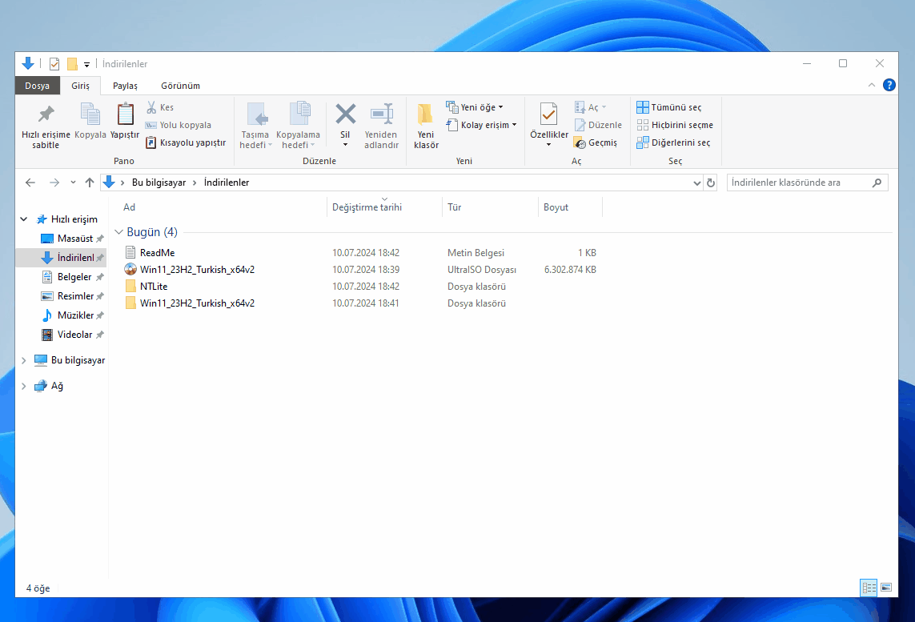Expand address bar history dropdown
Screen dimensions: 915x622
pyautogui.click(x=696, y=183)
